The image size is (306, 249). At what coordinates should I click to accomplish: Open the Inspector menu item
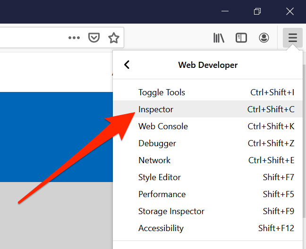click(x=156, y=109)
